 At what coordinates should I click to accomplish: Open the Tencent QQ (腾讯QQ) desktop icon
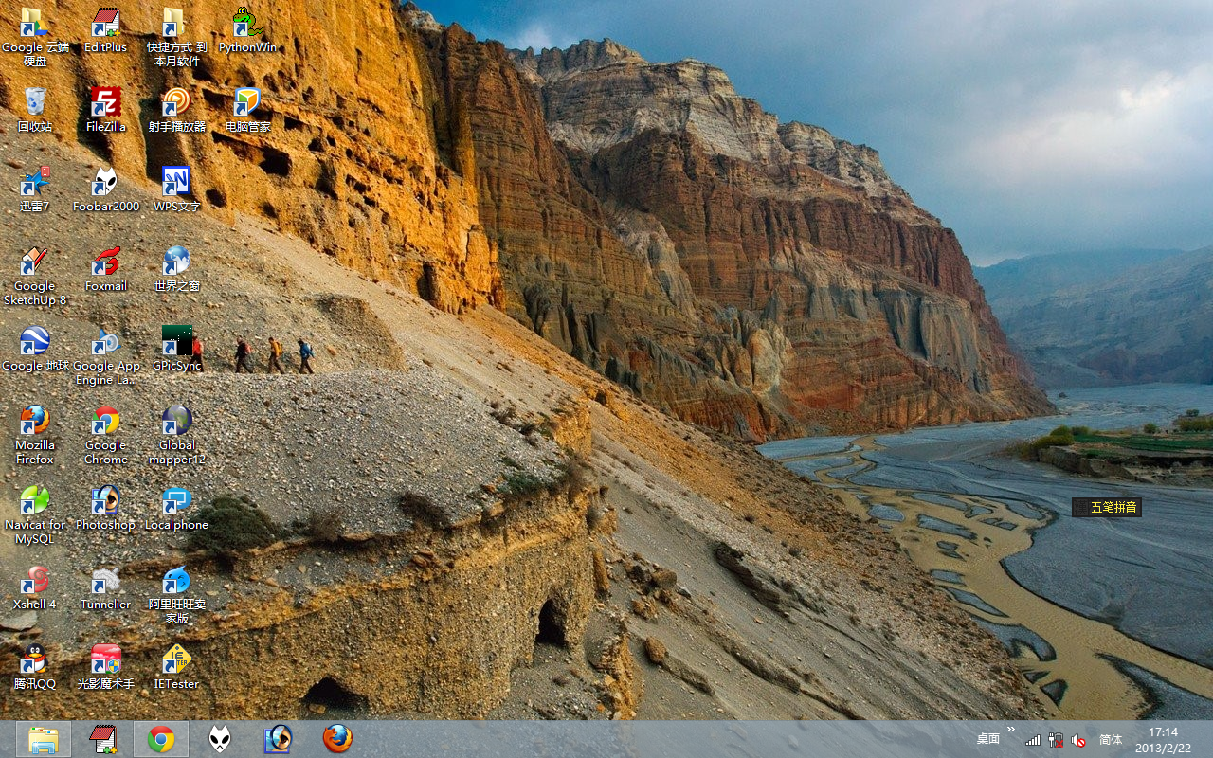click(35, 659)
